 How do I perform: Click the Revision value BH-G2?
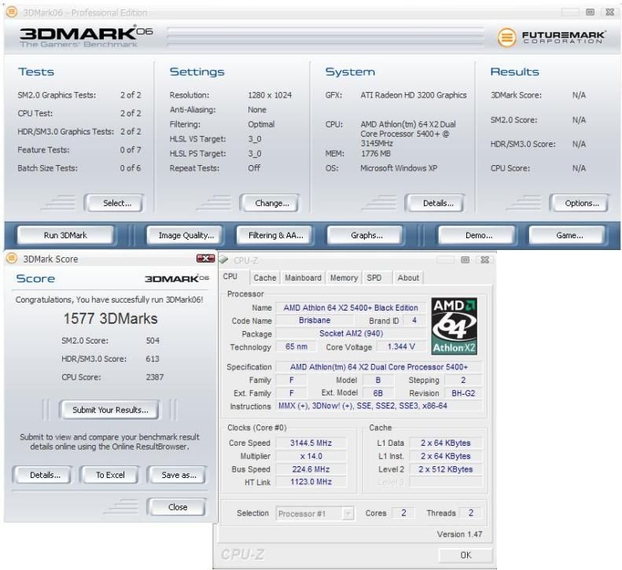(x=463, y=393)
